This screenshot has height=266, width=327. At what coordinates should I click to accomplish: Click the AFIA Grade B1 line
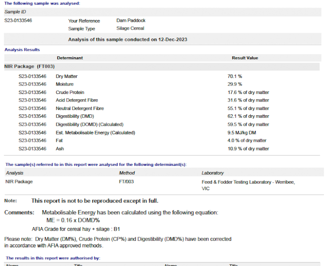click(76, 229)
